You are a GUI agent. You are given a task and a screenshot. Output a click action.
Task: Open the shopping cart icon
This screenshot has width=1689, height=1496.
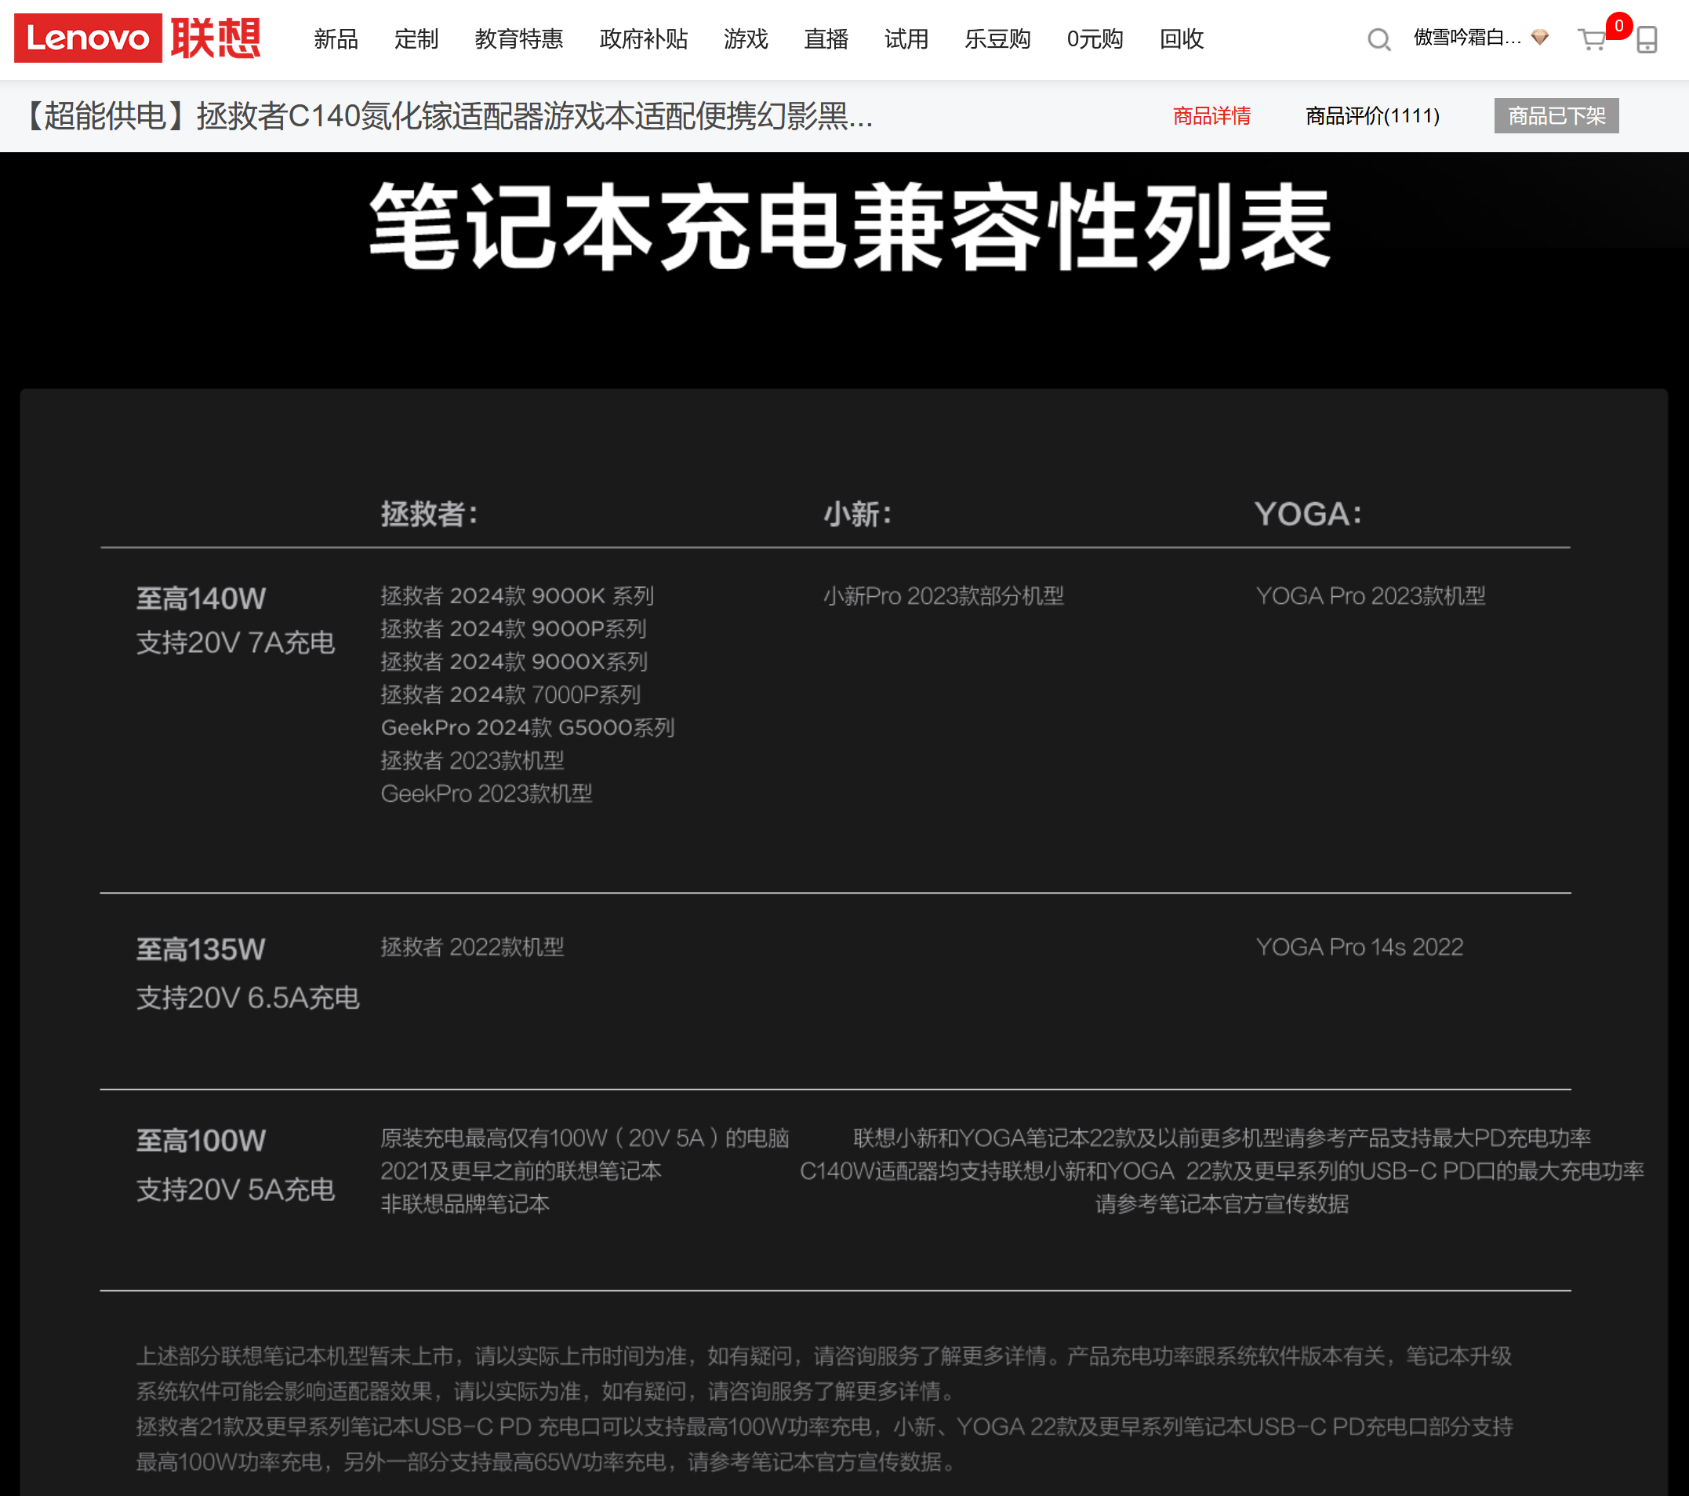click(x=1592, y=39)
